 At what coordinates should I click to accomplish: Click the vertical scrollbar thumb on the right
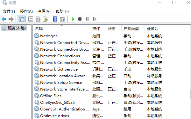tap(190, 94)
